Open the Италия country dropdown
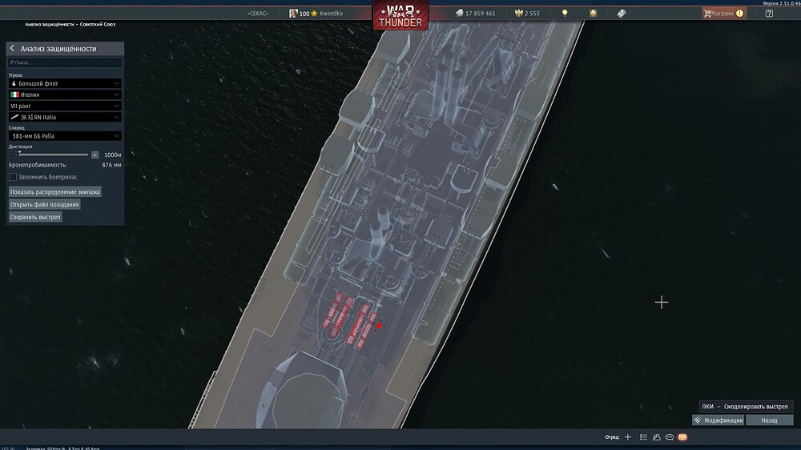Screen dimensions: 801x450 65,94
